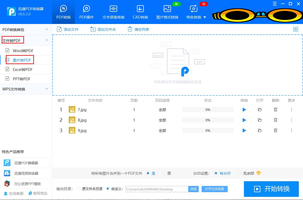
Task: Open the output folder icon for 9.jpg
Action: pos(260,130)
